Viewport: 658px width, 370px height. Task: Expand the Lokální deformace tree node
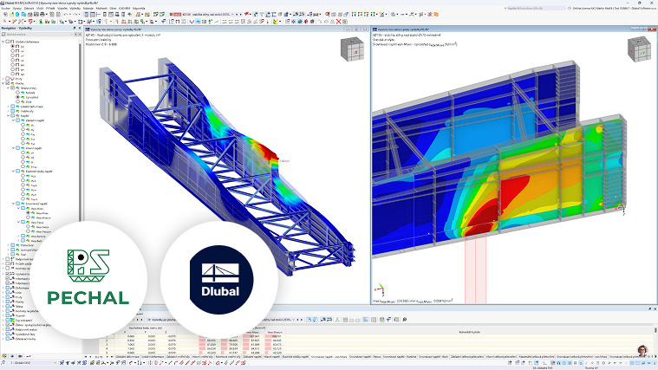click(8, 107)
